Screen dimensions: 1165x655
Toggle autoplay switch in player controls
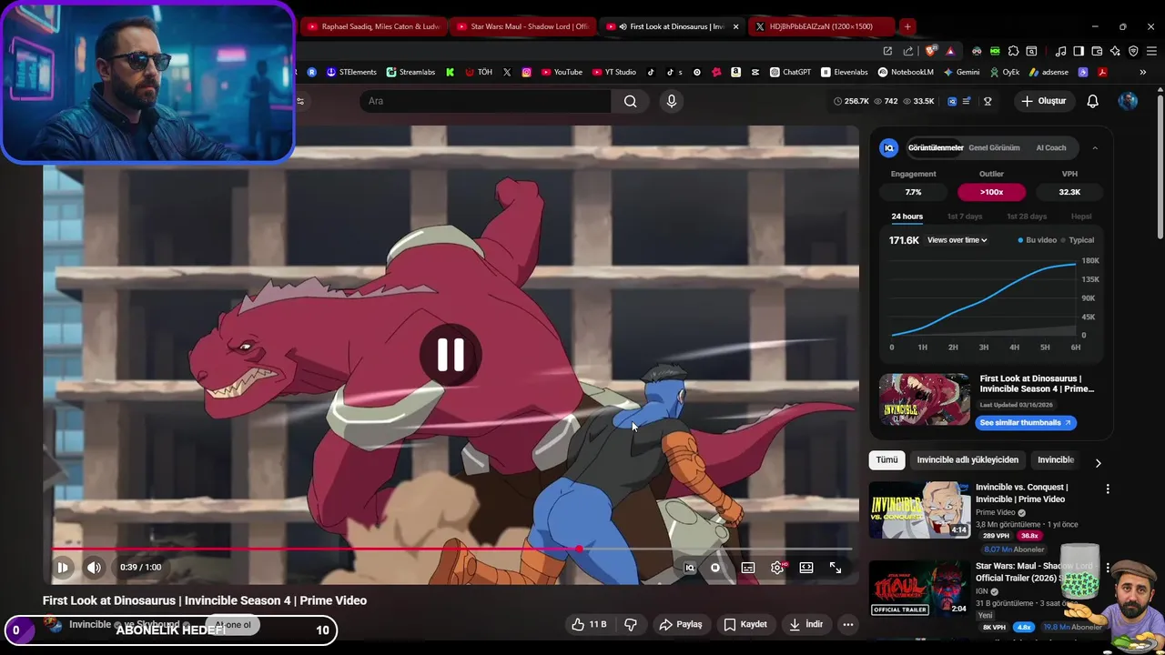715,568
